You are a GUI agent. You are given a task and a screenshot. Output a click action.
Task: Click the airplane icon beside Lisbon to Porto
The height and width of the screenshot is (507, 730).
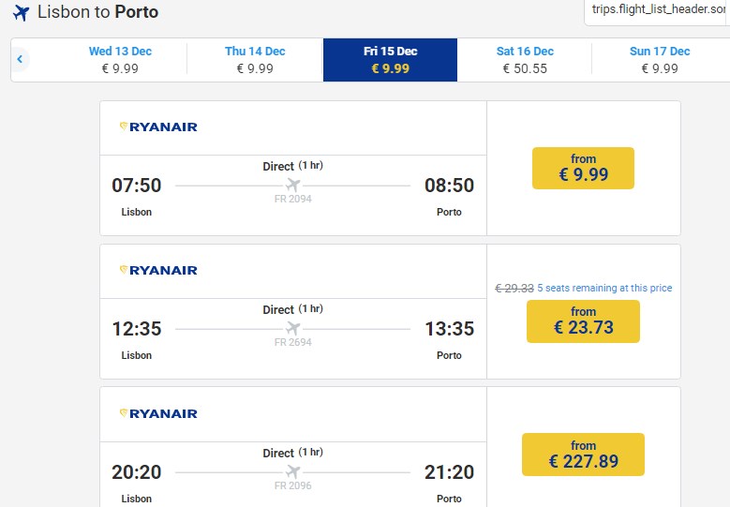(x=21, y=13)
